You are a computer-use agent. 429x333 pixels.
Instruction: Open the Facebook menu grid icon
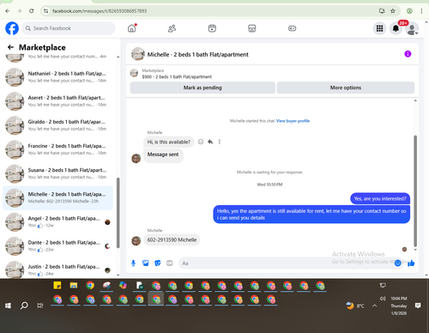379,28
